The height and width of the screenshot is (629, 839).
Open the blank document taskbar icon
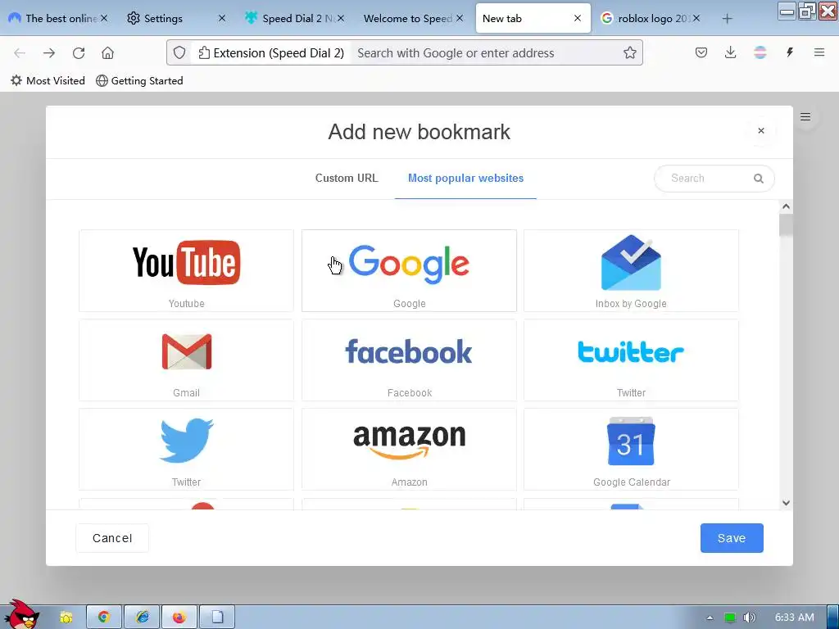[x=217, y=617]
